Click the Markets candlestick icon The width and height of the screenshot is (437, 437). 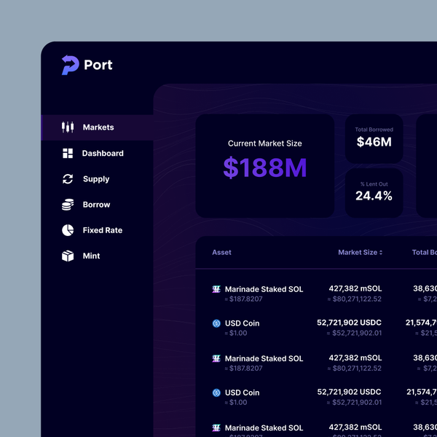coord(68,127)
